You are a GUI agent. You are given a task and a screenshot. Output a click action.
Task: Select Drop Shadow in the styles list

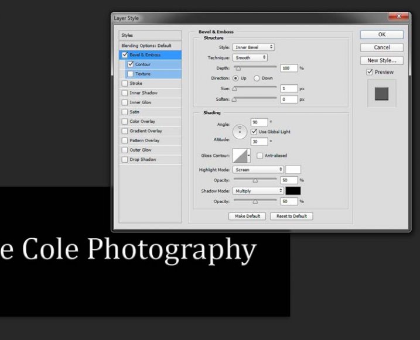[142, 160]
